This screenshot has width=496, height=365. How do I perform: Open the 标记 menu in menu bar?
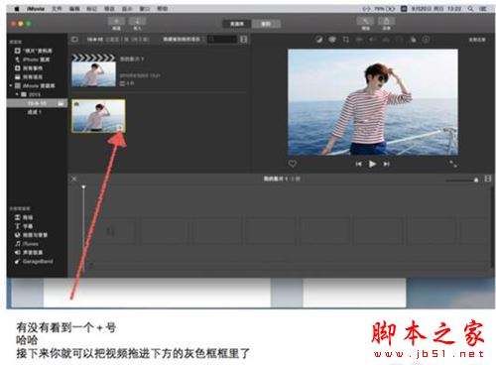click(91, 9)
